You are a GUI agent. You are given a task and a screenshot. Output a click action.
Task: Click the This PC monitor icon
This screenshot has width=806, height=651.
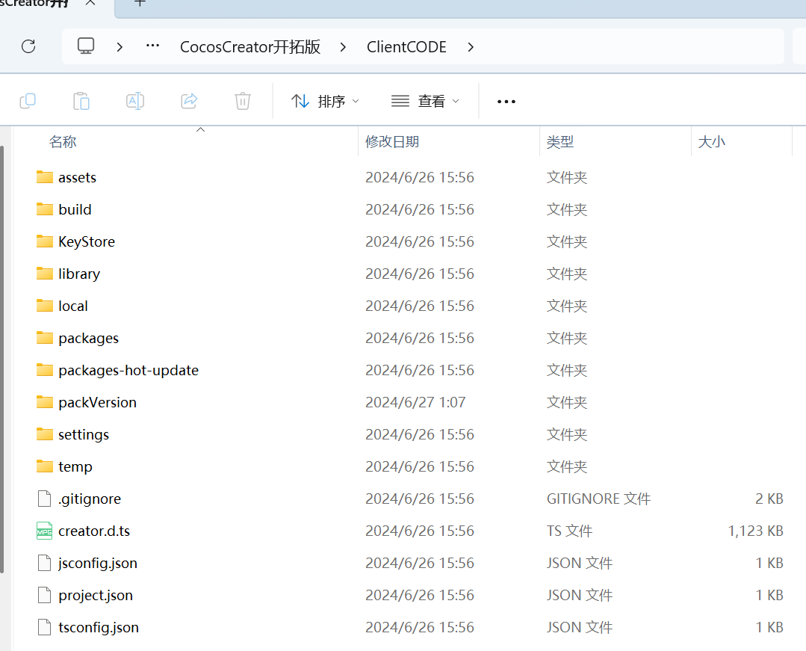[86, 46]
